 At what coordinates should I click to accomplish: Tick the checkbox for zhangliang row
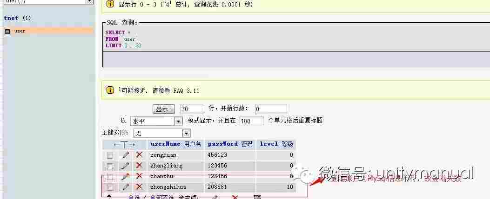110,166
